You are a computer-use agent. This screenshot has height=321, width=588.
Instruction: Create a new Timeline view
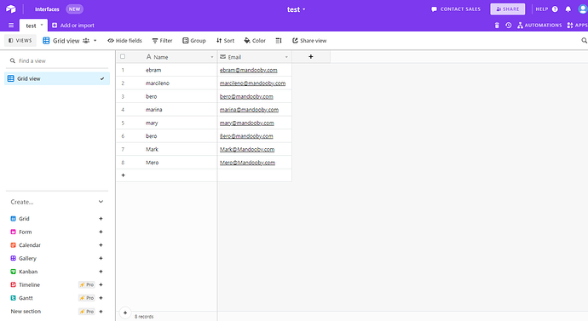click(101, 284)
